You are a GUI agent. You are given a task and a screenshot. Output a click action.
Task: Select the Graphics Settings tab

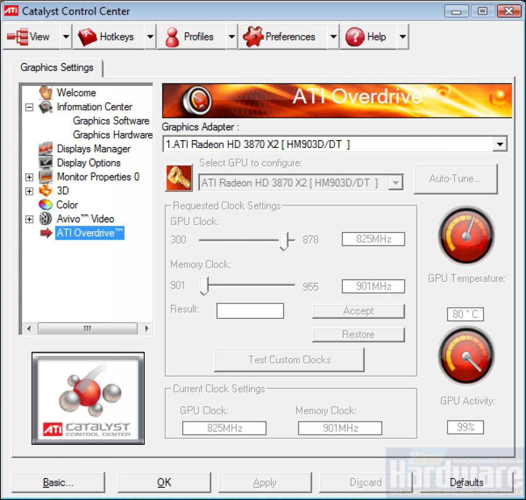[57, 68]
